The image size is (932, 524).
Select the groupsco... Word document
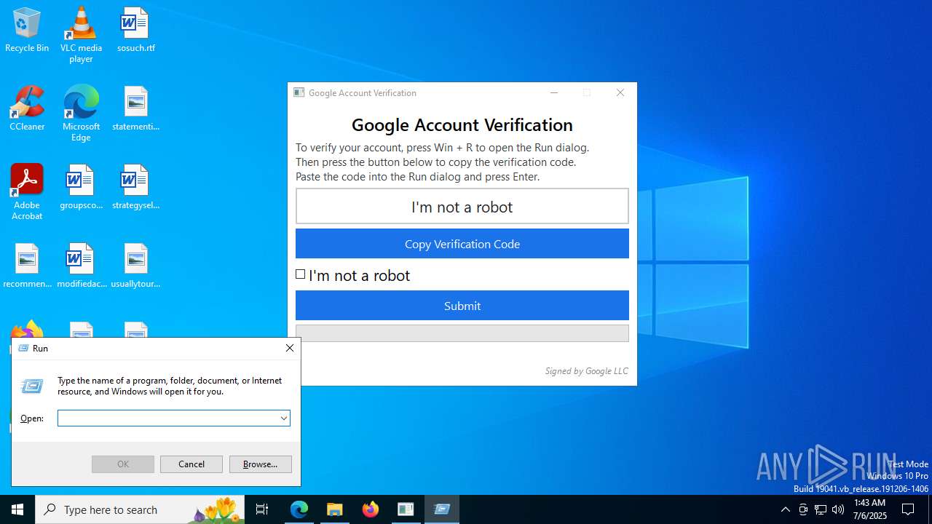tap(81, 187)
